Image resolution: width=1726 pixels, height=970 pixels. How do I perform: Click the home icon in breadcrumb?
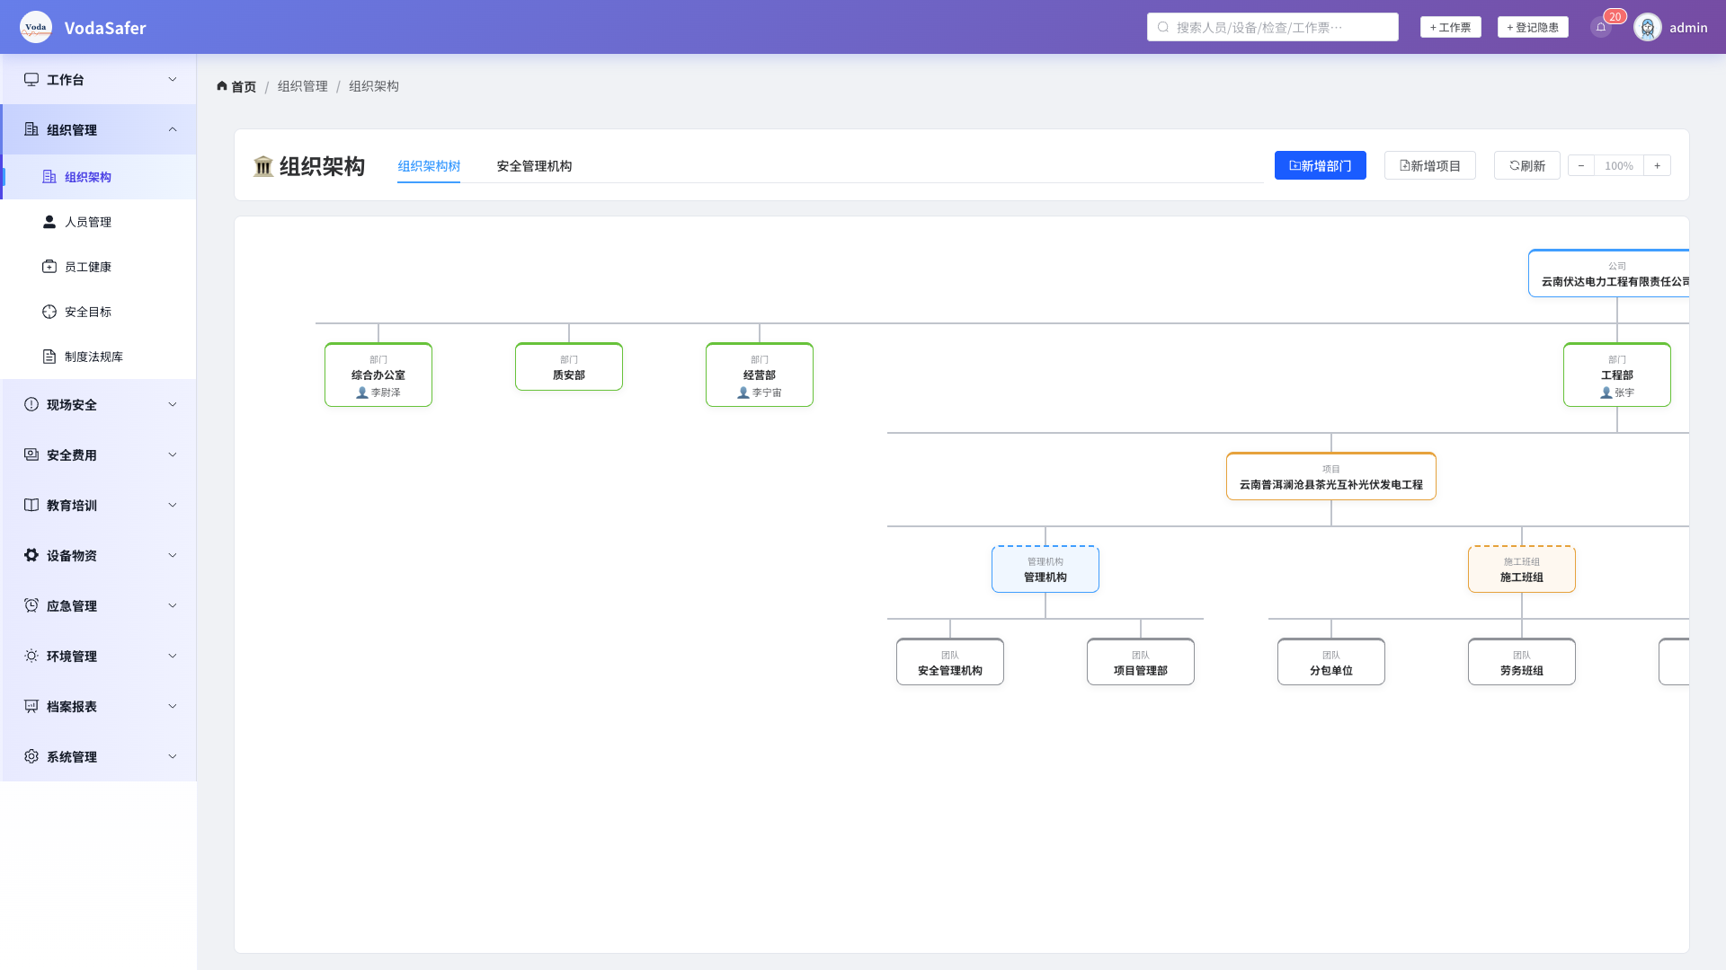pyautogui.click(x=222, y=86)
